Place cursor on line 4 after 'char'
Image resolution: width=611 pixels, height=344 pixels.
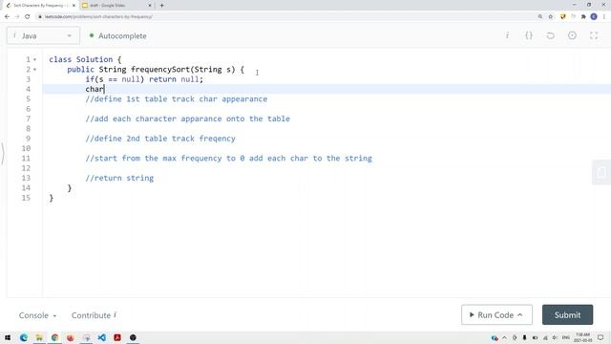click(104, 89)
